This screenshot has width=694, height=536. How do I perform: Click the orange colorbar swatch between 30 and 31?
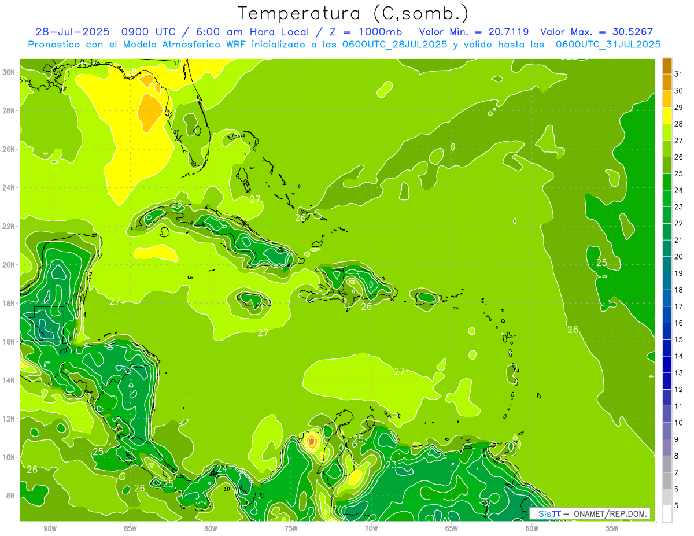tap(667, 82)
